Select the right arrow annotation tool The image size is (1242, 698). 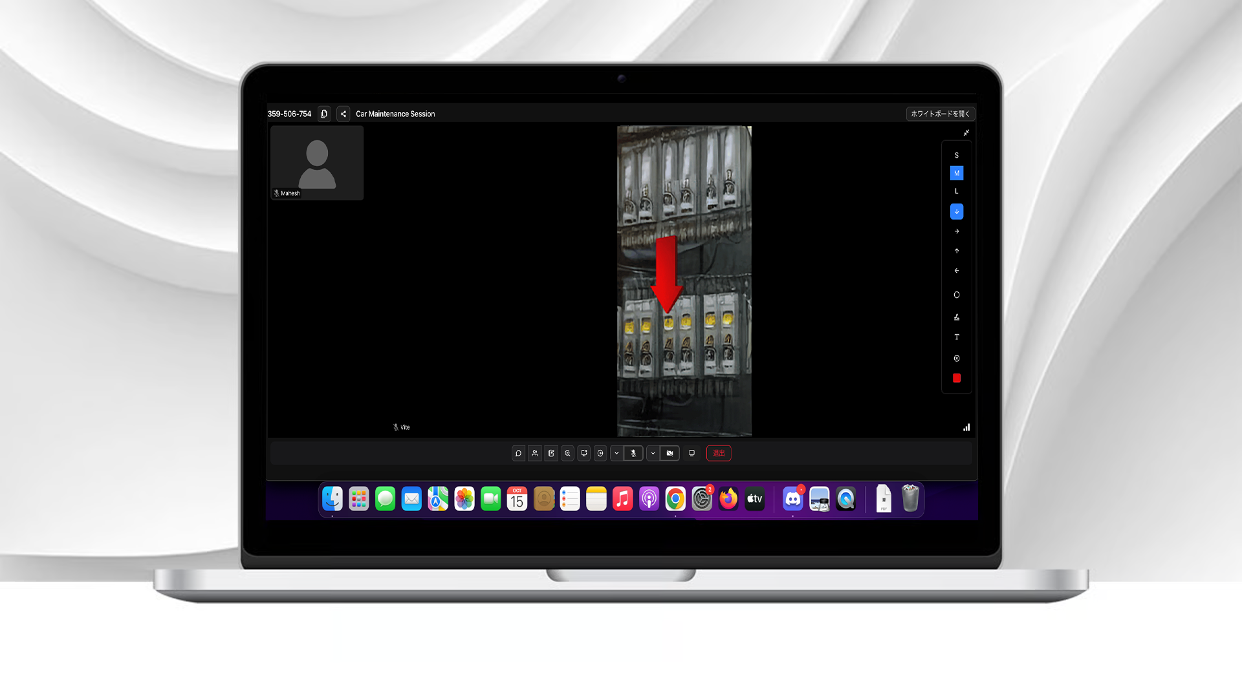(957, 231)
